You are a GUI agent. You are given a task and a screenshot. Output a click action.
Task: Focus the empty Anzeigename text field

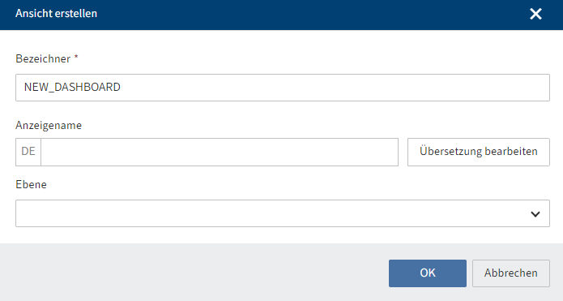[220, 152]
